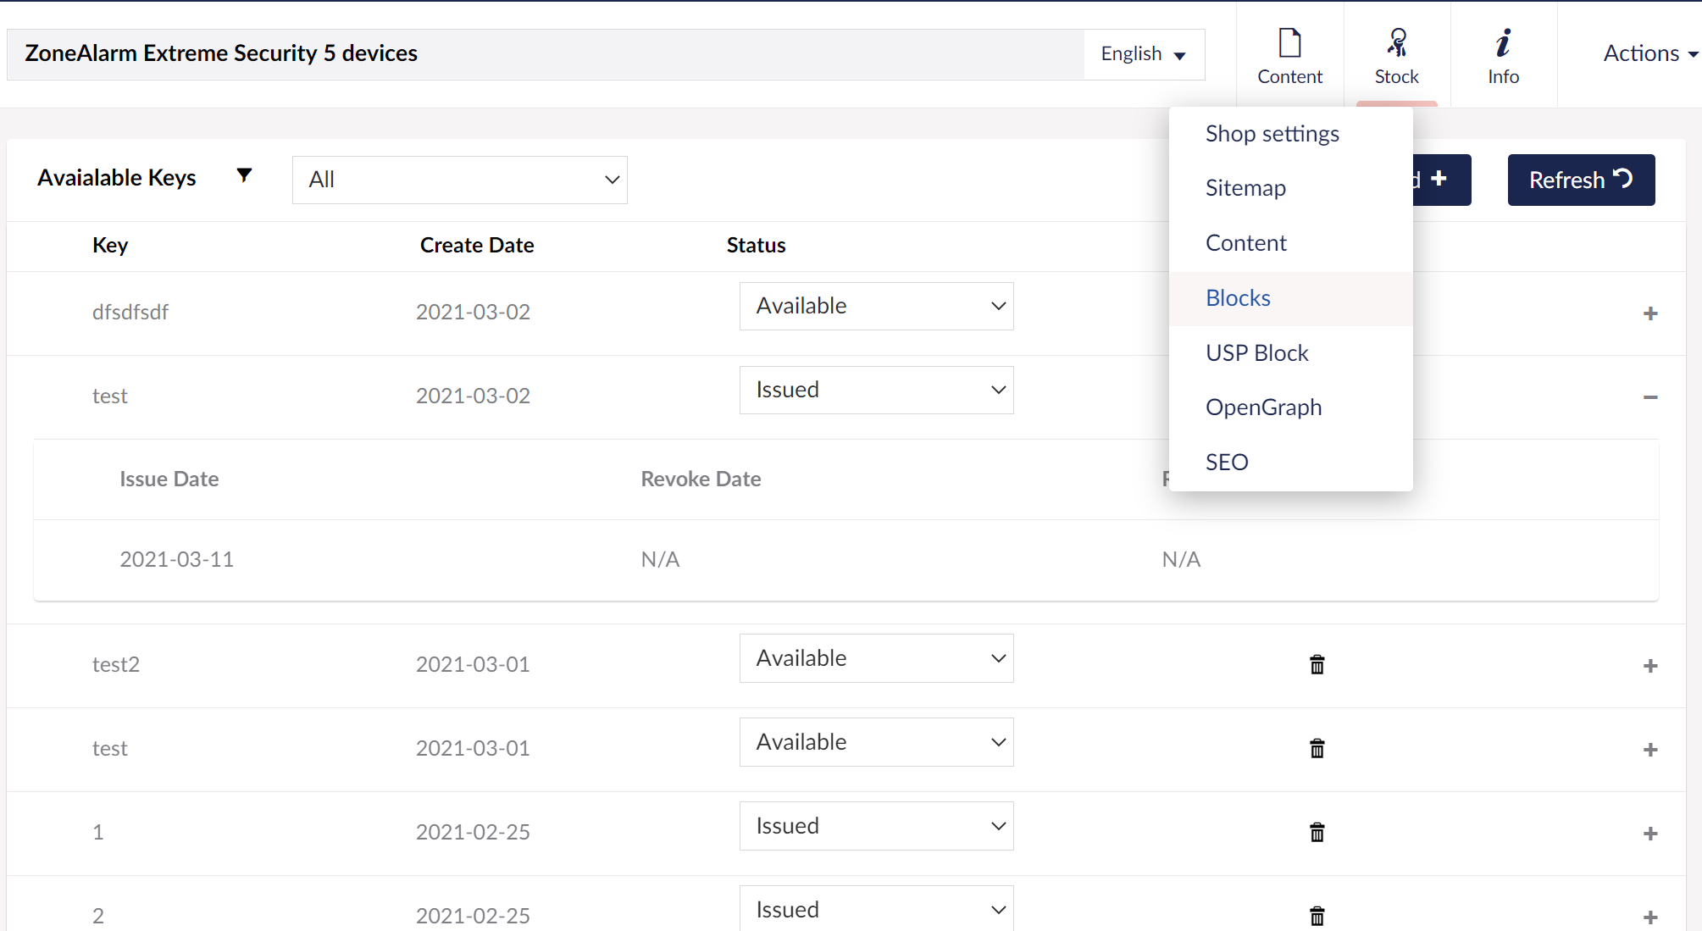Click the Refresh button
The width and height of the screenshot is (1702, 931).
click(x=1581, y=180)
